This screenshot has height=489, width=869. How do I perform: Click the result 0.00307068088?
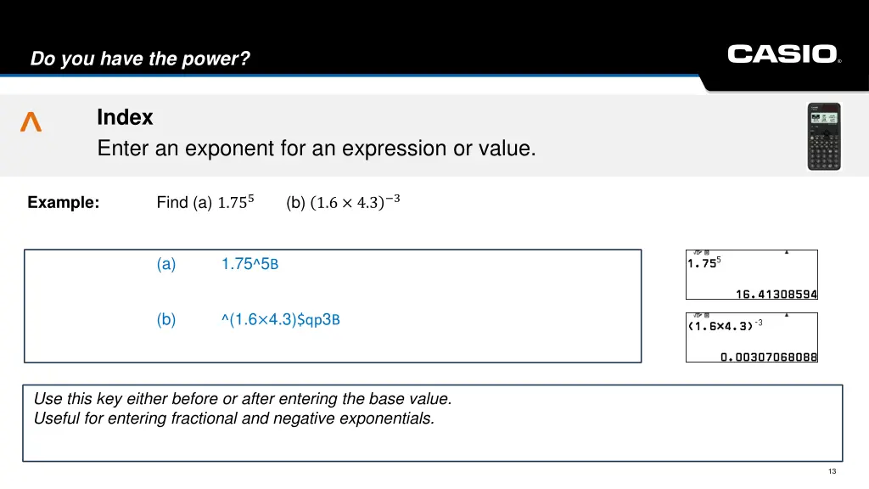769,357
